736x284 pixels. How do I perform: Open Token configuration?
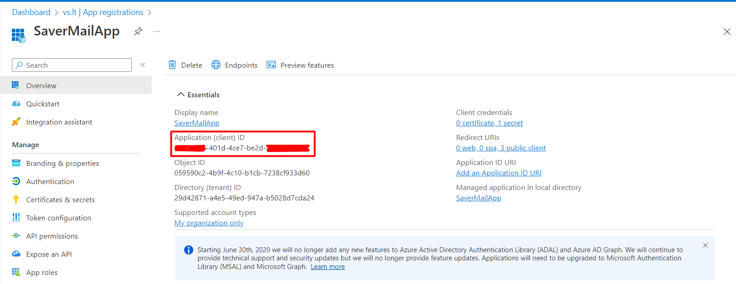pyautogui.click(x=76, y=218)
